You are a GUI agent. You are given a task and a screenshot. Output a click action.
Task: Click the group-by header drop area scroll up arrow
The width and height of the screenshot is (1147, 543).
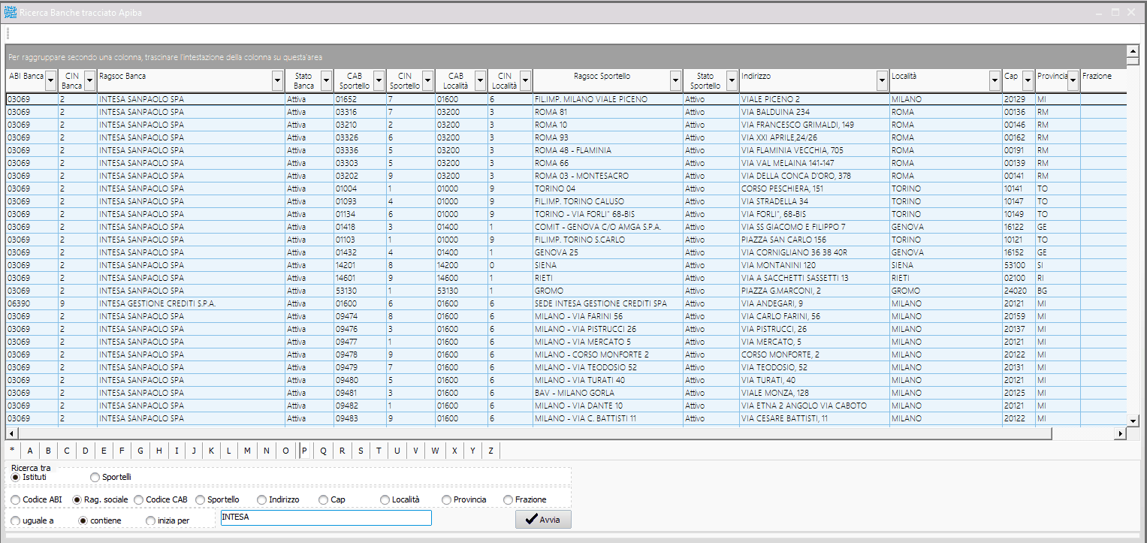click(1133, 50)
